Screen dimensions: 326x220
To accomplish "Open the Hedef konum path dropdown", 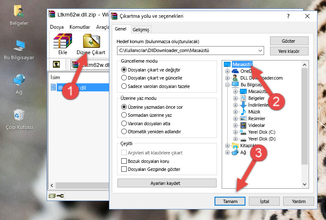I will click(260, 51).
